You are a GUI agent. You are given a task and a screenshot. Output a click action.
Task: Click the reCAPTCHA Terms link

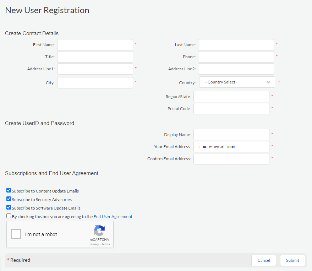click(x=105, y=244)
